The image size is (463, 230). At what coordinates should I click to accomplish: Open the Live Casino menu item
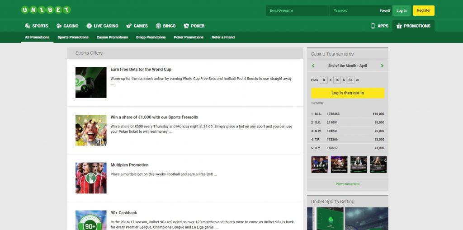point(106,26)
